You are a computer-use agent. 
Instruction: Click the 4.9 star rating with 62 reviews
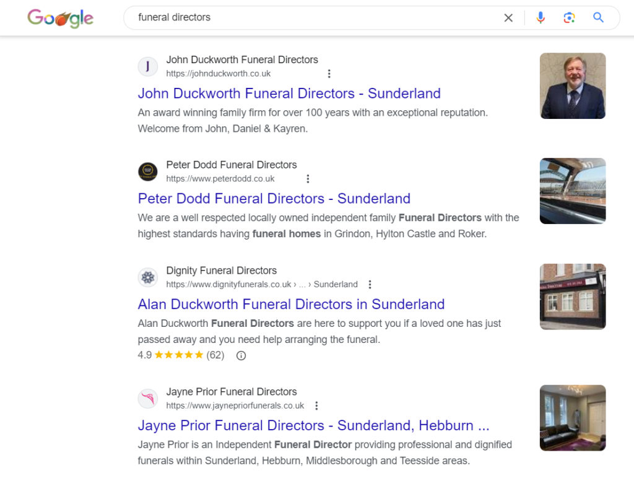point(181,355)
